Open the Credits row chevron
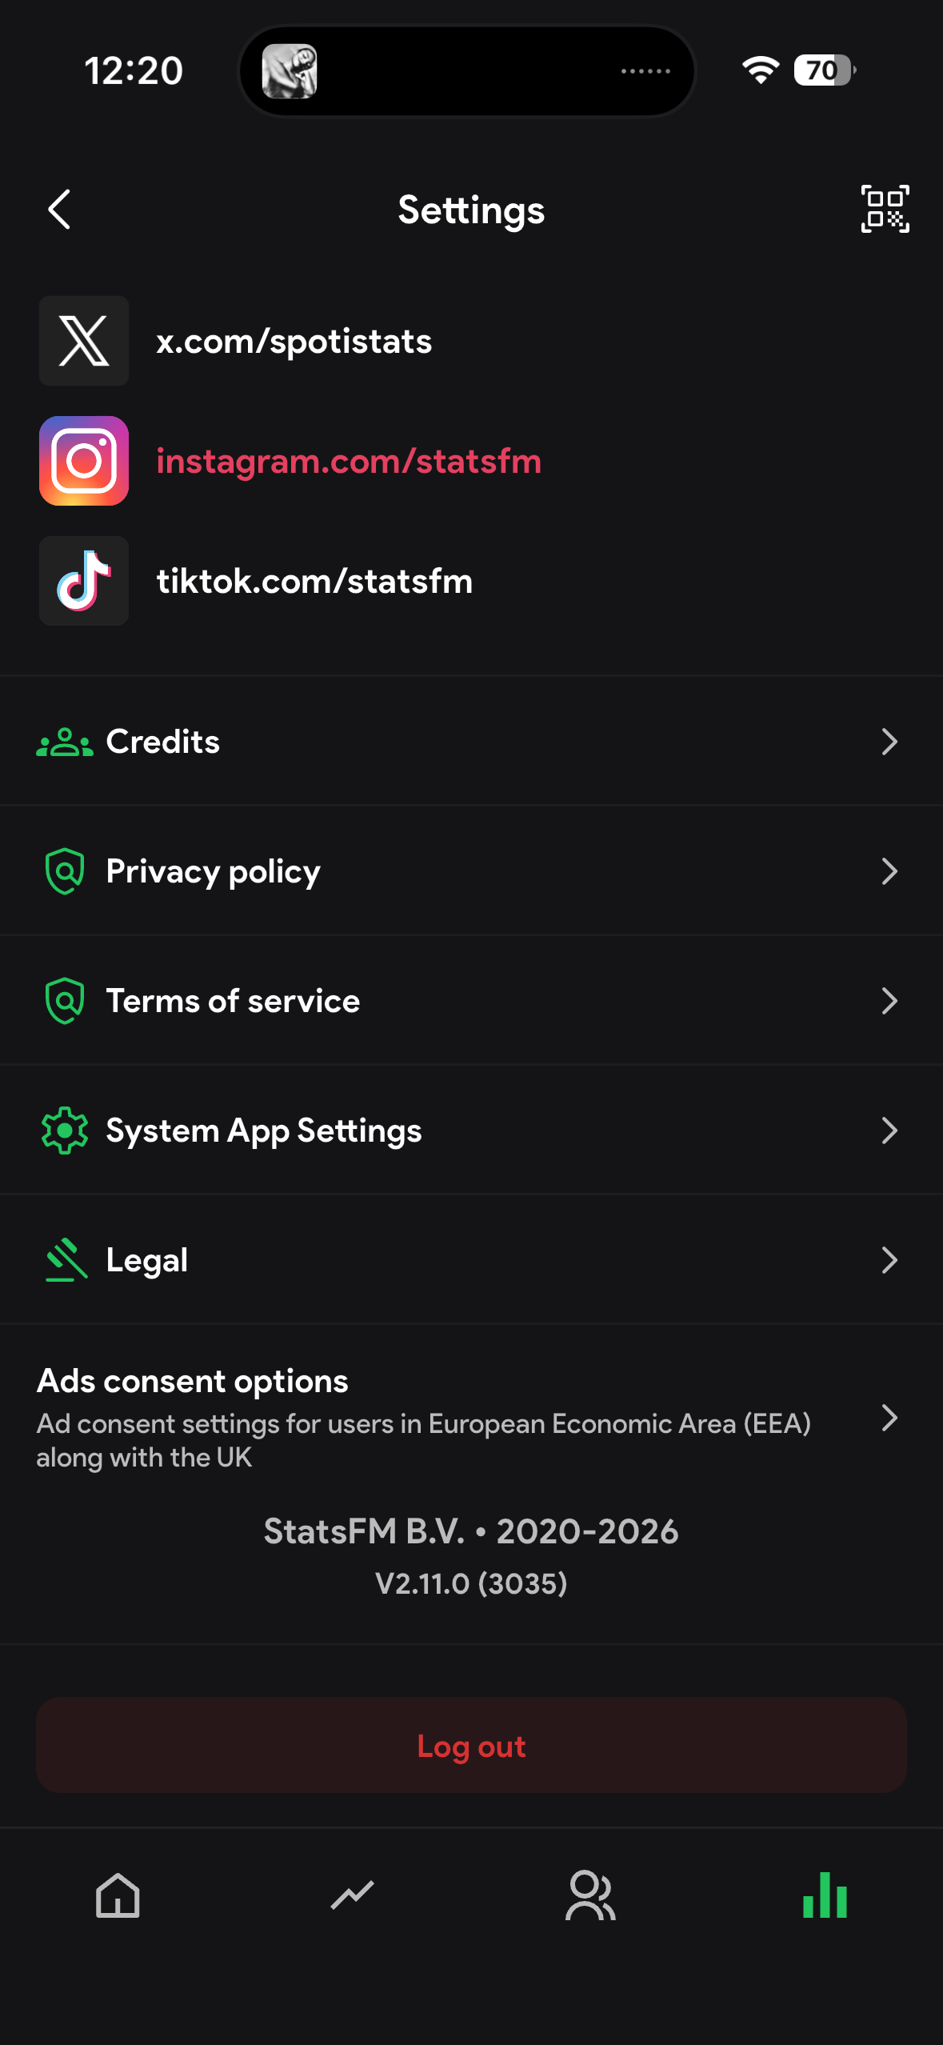Image resolution: width=943 pixels, height=2045 pixels. 889,742
